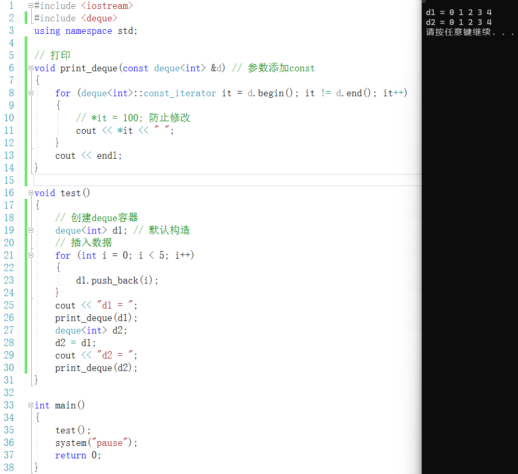Click 'return 0;' statement

click(x=78, y=455)
